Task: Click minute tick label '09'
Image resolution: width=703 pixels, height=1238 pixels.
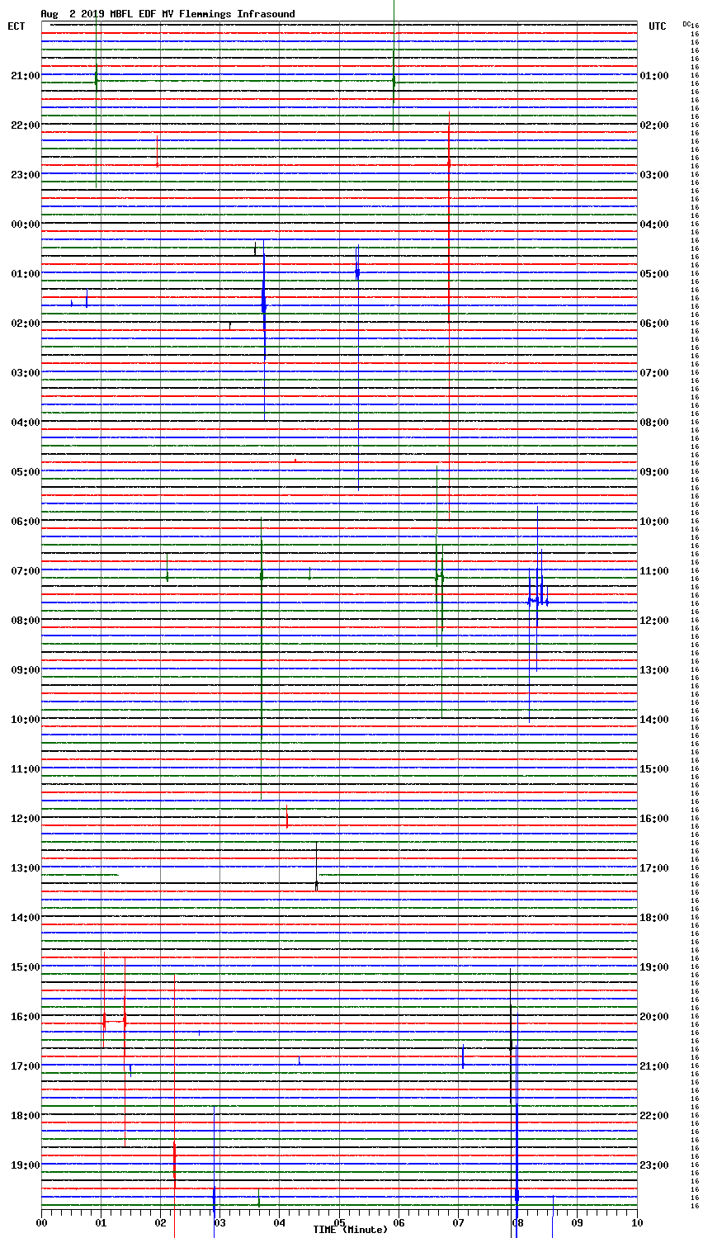Action: click(577, 1223)
